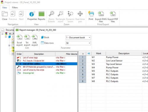The height and width of the screenshot is (112, 148).
Task: Click cell W1 in Mark column
Action: (99, 57)
